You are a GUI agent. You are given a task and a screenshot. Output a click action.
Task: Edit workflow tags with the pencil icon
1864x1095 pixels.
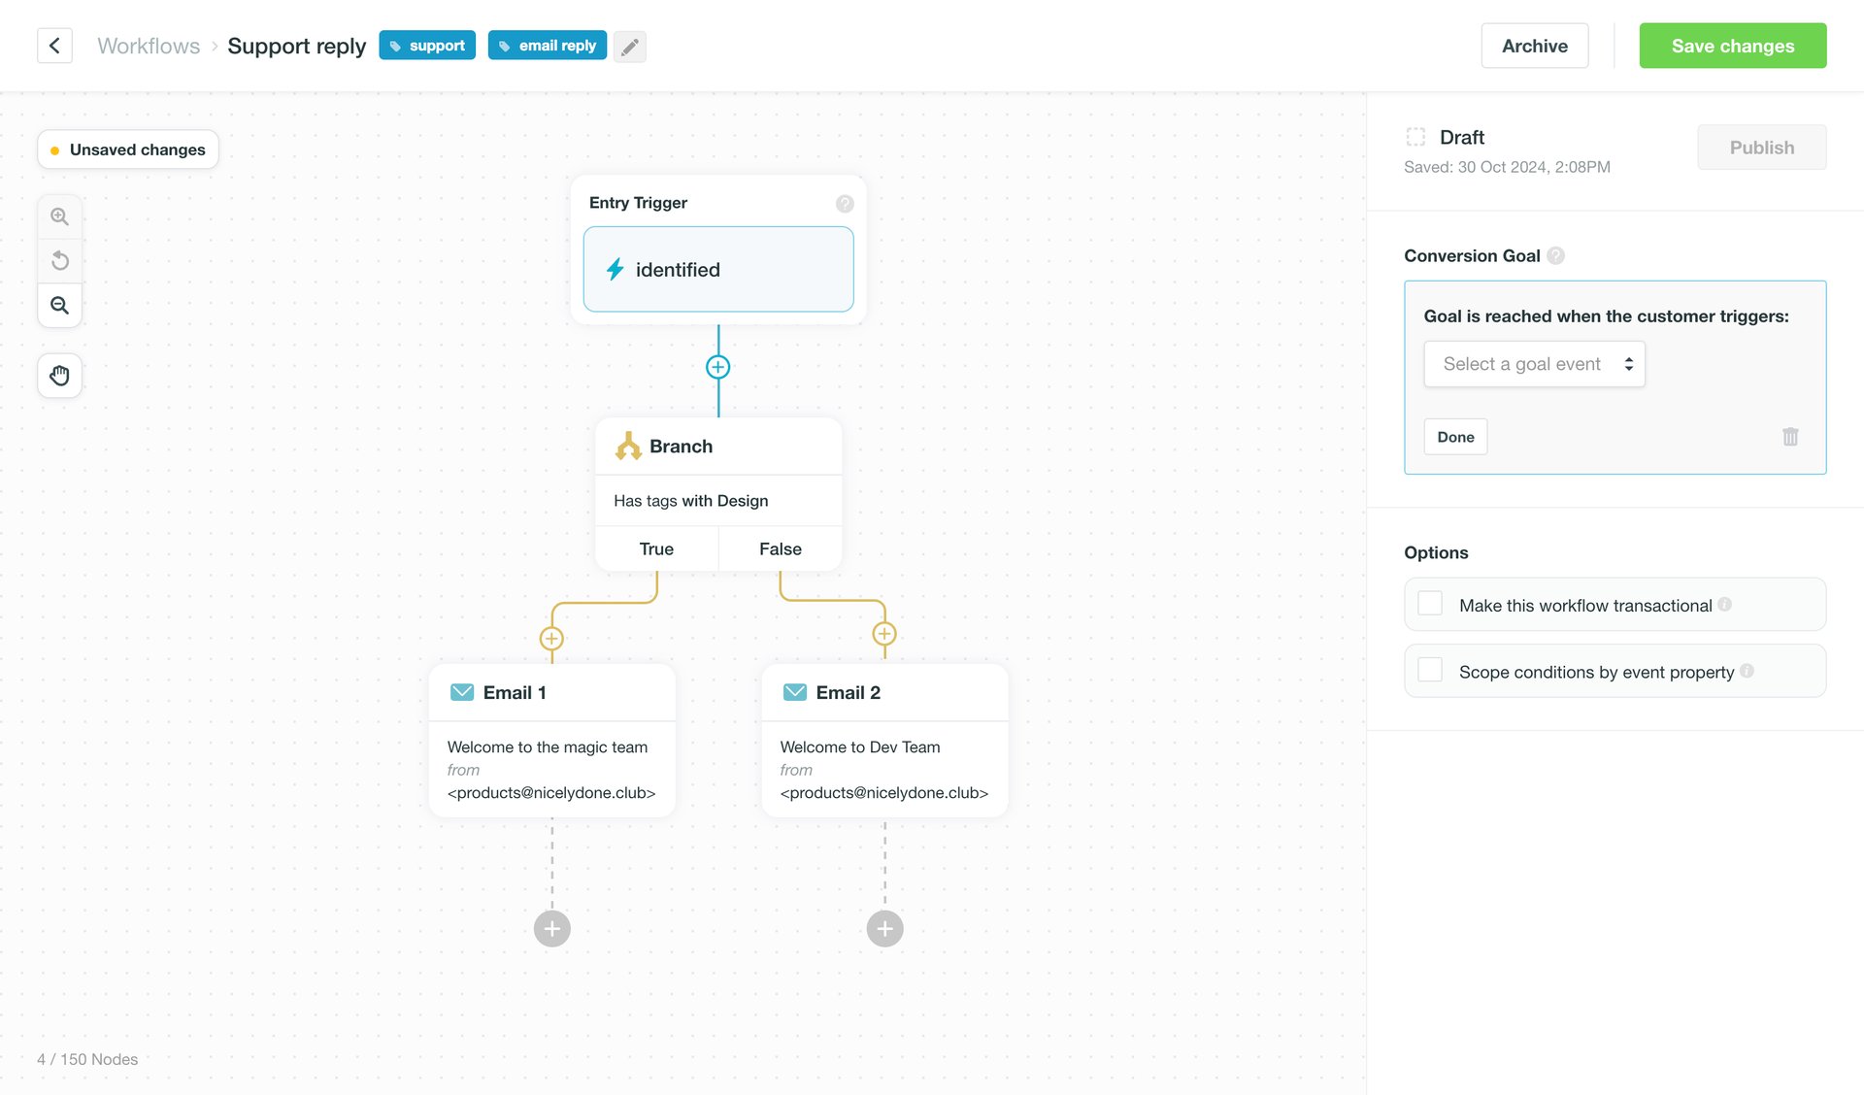[x=629, y=46]
